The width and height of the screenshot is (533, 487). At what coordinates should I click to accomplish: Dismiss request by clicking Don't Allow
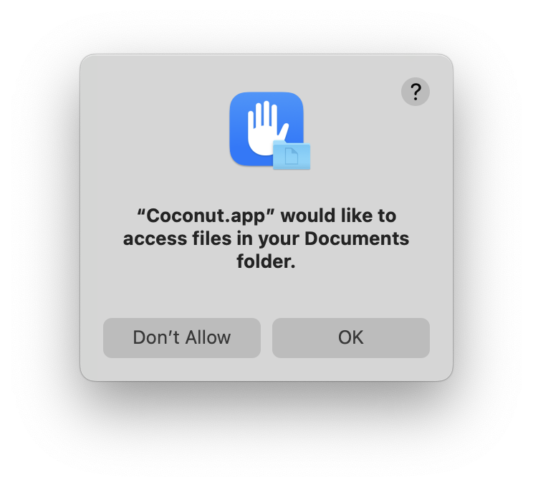coord(181,338)
